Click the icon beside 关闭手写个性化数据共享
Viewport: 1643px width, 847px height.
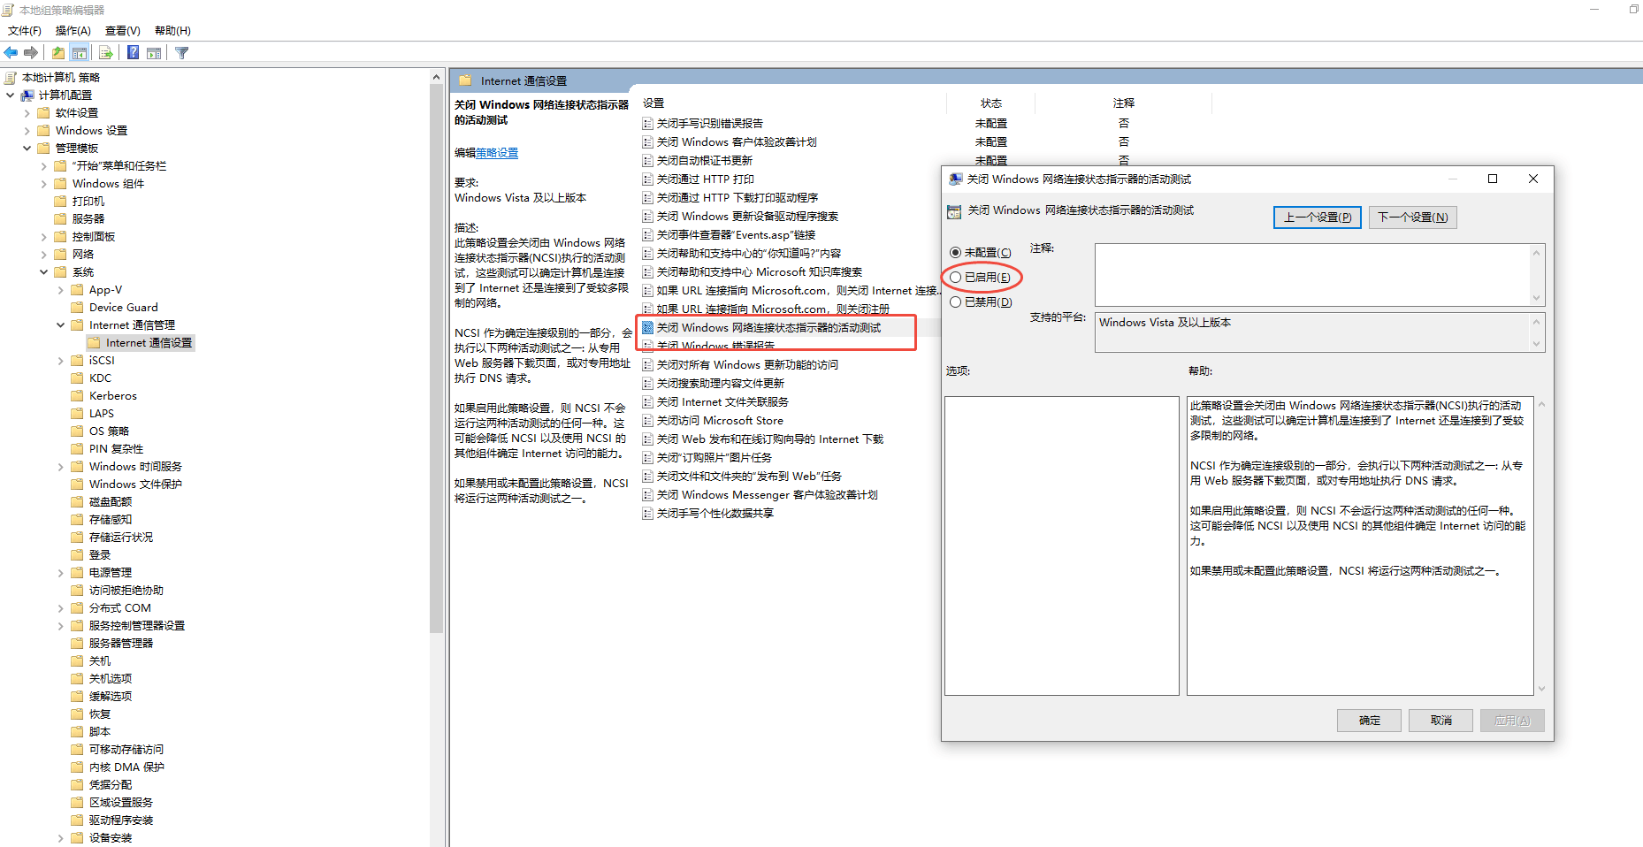point(648,513)
